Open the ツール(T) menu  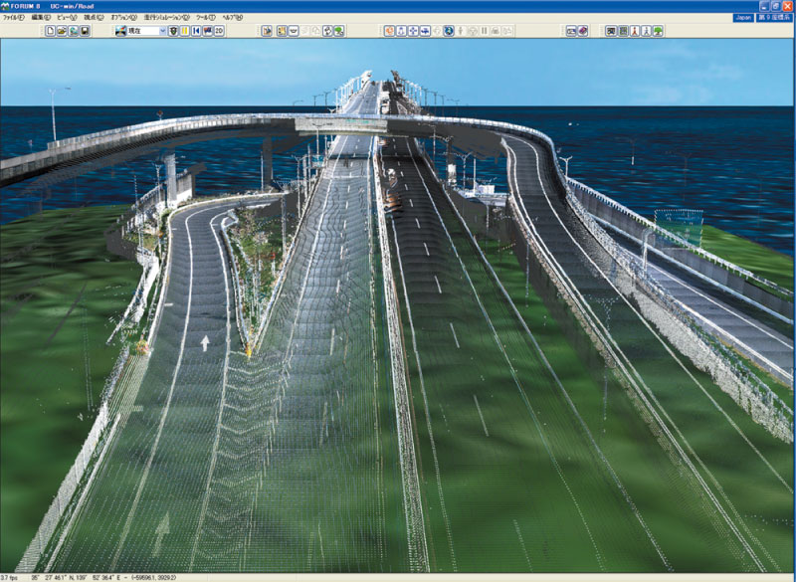(206, 17)
